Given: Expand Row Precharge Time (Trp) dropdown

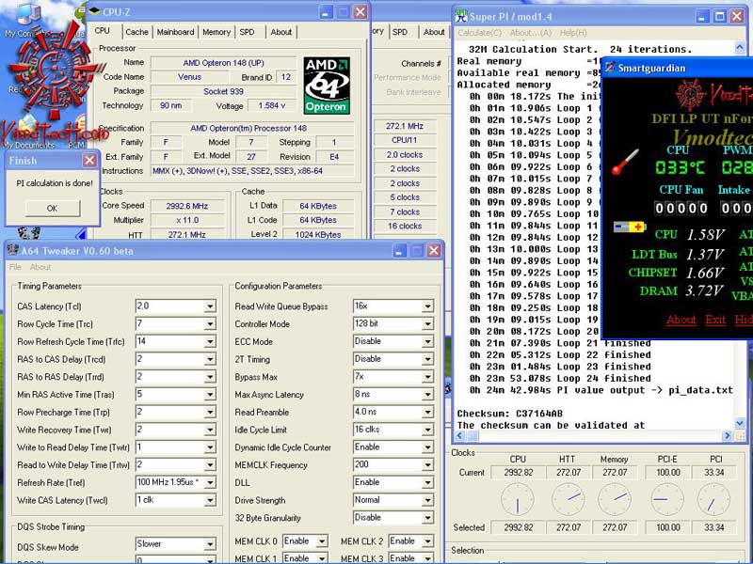Looking at the screenshot, I should [210, 413].
